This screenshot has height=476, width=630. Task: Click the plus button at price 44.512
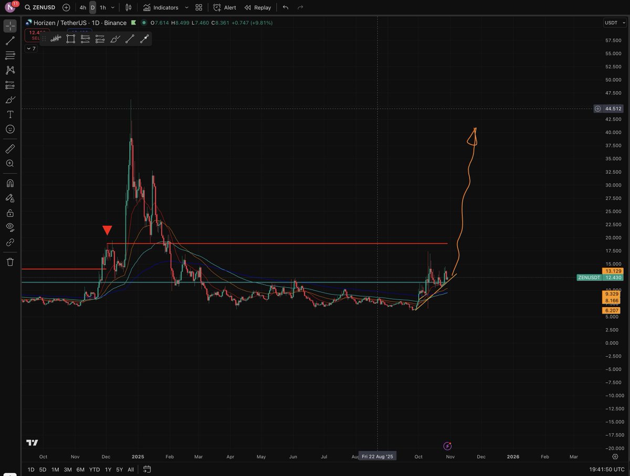click(x=598, y=109)
